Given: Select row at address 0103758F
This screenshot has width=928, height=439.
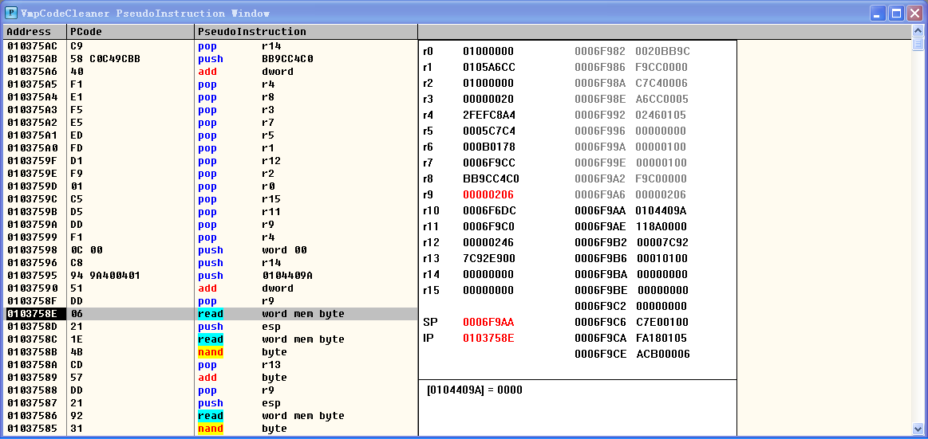Looking at the screenshot, I should tap(211, 300).
